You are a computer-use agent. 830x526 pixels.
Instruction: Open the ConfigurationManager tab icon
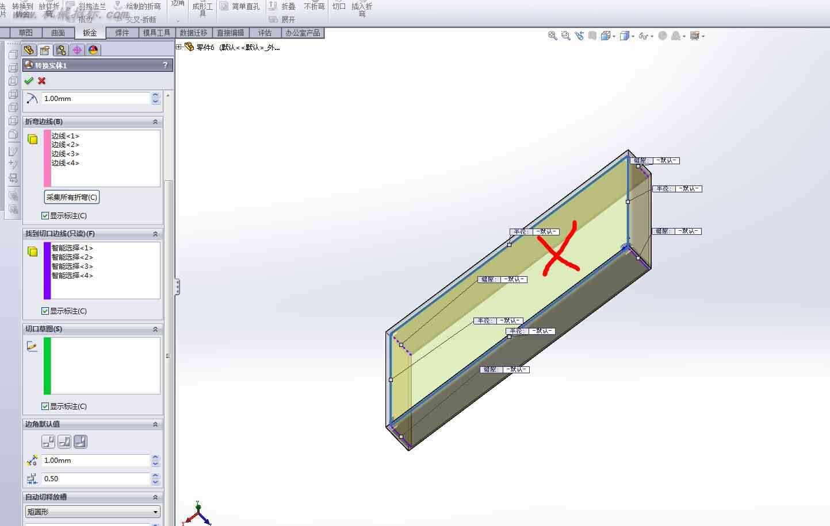61,50
